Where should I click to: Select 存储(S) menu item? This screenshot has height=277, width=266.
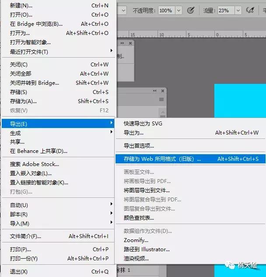click(59, 92)
